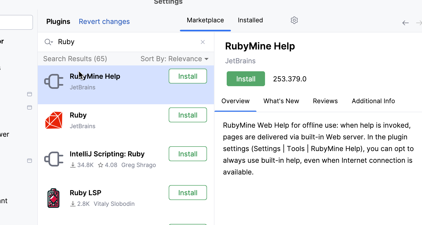Install the Ruby plugin by JetBrains
Image resolution: width=422 pixels, height=225 pixels.
pos(188,115)
